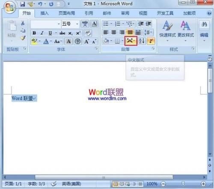Toggle underline formatting

click(x=50, y=33)
